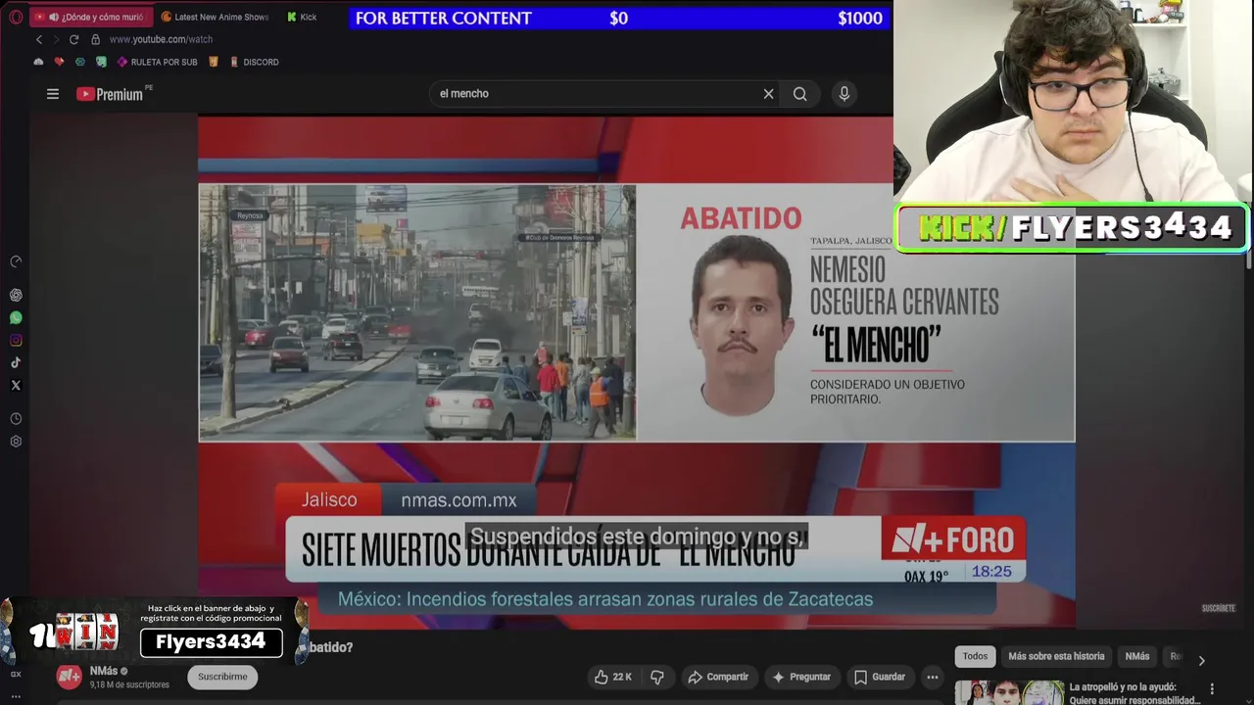Select 'Más sobre esta historia' chip
The width and height of the screenshot is (1254, 705).
[x=1056, y=656]
